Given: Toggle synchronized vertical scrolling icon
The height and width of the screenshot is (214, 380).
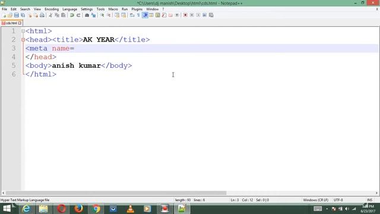Looking at the screenshot, I should point(117,15).
